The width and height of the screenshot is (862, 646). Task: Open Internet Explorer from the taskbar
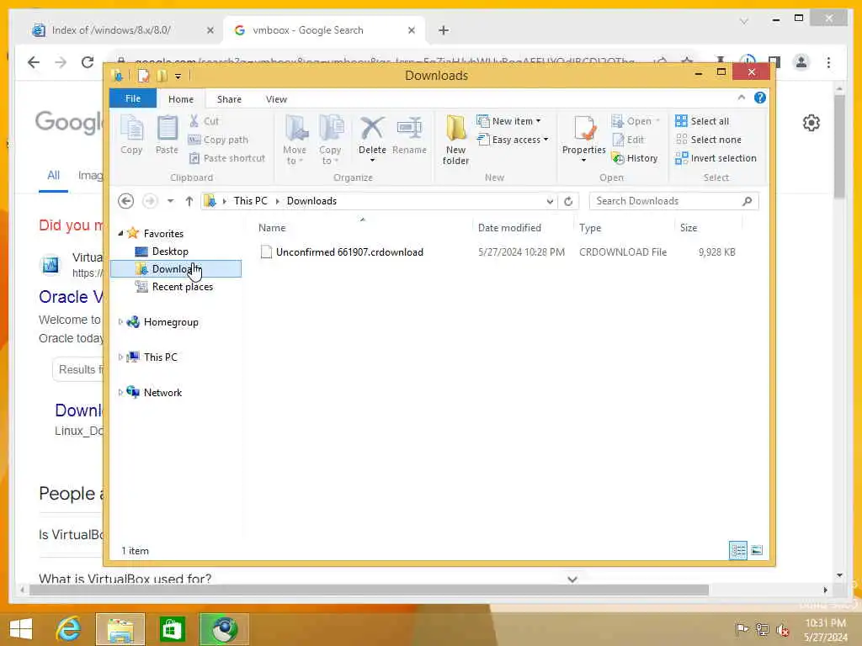tap(69, 629)
